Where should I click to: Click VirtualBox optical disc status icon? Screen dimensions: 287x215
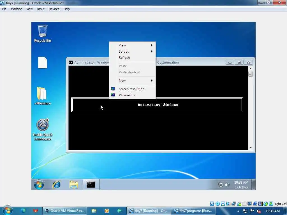tap(217, 204)
